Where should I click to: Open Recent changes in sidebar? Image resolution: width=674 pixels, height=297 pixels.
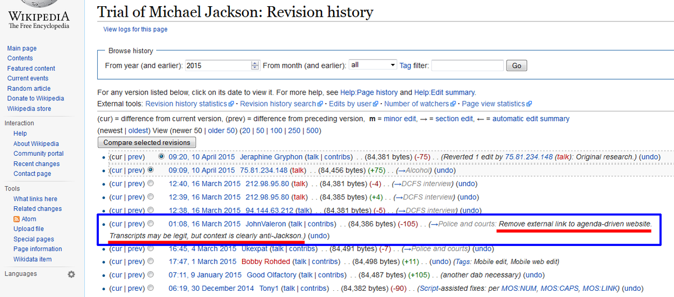point(37,164)
